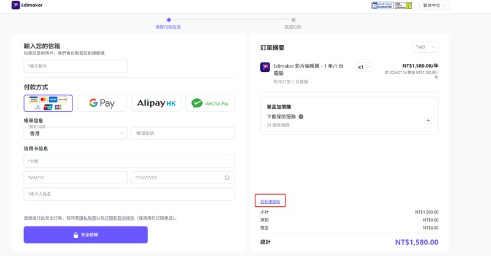
Task: Open the 我有優惠碼 coupon link
Action: 270,201
